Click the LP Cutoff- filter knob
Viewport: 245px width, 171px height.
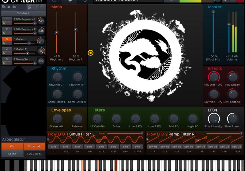97,119
